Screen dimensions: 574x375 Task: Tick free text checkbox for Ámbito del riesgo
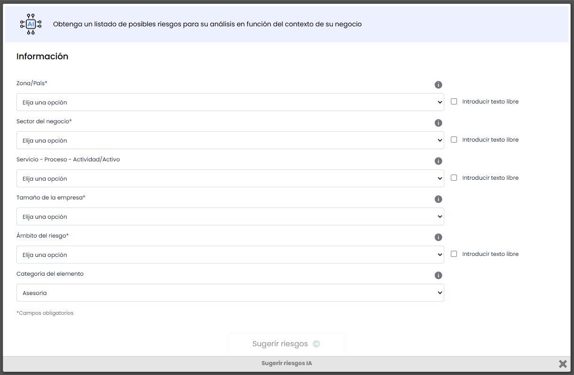point(454,254)
